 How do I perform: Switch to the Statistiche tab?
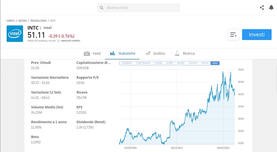[123, 53]
